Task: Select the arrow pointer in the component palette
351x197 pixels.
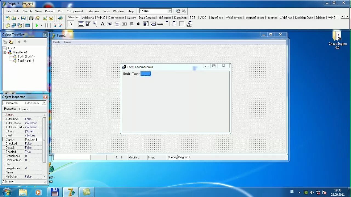Action: point(71,24)
